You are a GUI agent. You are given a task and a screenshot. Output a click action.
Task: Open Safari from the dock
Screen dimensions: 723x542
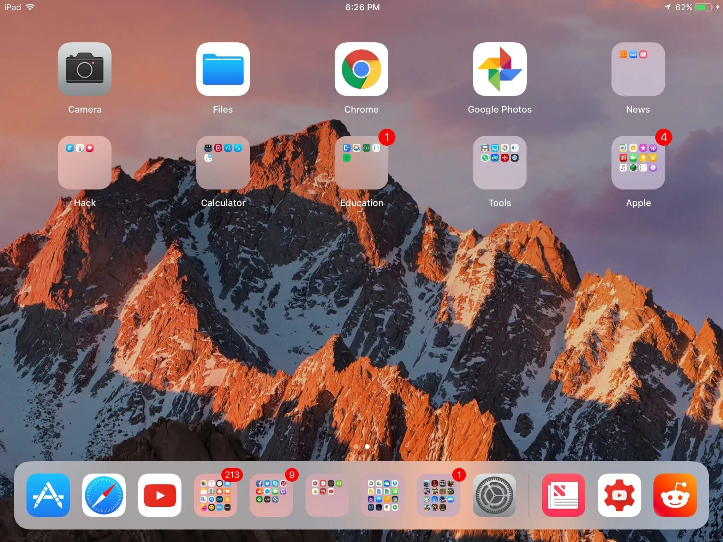104,495
